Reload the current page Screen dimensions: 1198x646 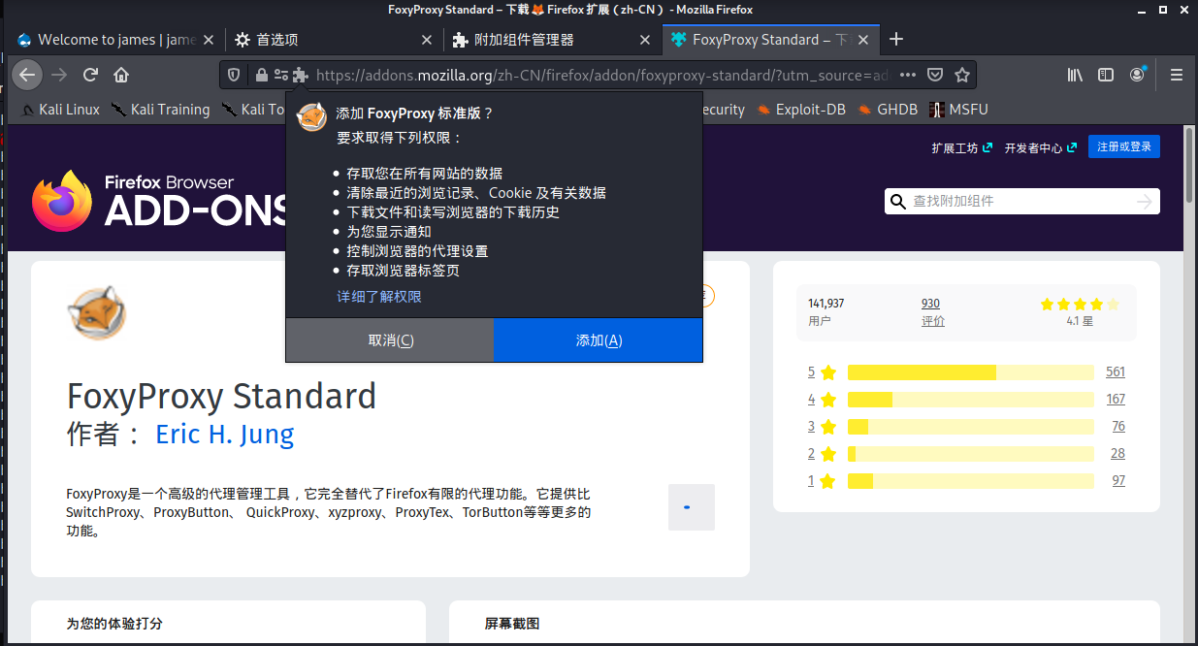pyautogui.click(x=90, y=75)
